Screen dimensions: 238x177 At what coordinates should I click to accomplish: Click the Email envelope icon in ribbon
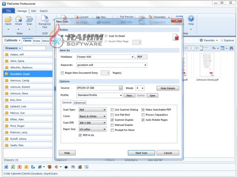pos(19,19)
